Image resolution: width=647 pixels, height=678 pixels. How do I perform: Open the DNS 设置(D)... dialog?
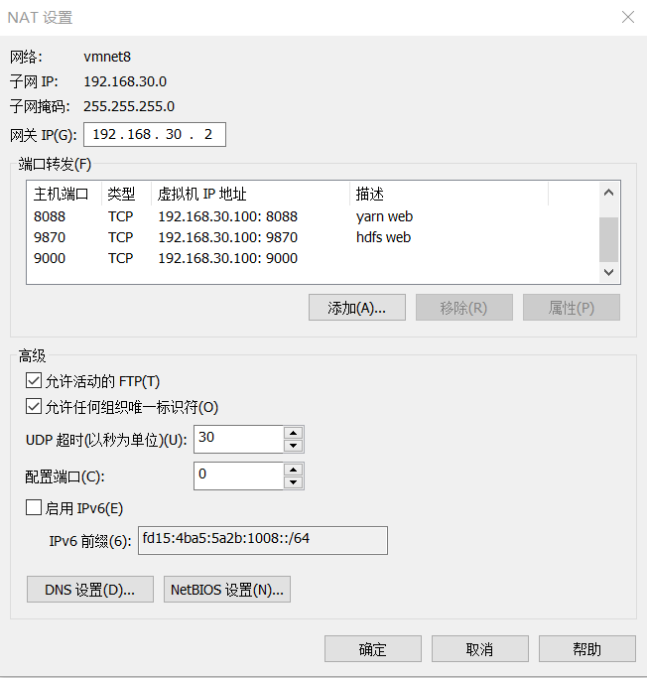pyautogui.click(x=89, y=590)
